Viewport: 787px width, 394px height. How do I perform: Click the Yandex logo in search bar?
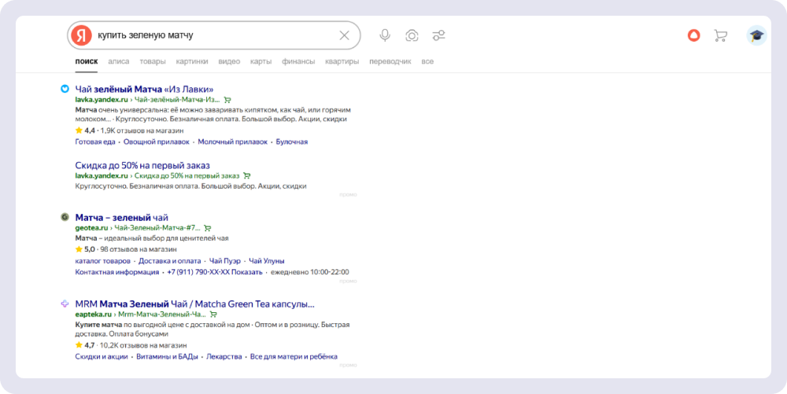81,35
